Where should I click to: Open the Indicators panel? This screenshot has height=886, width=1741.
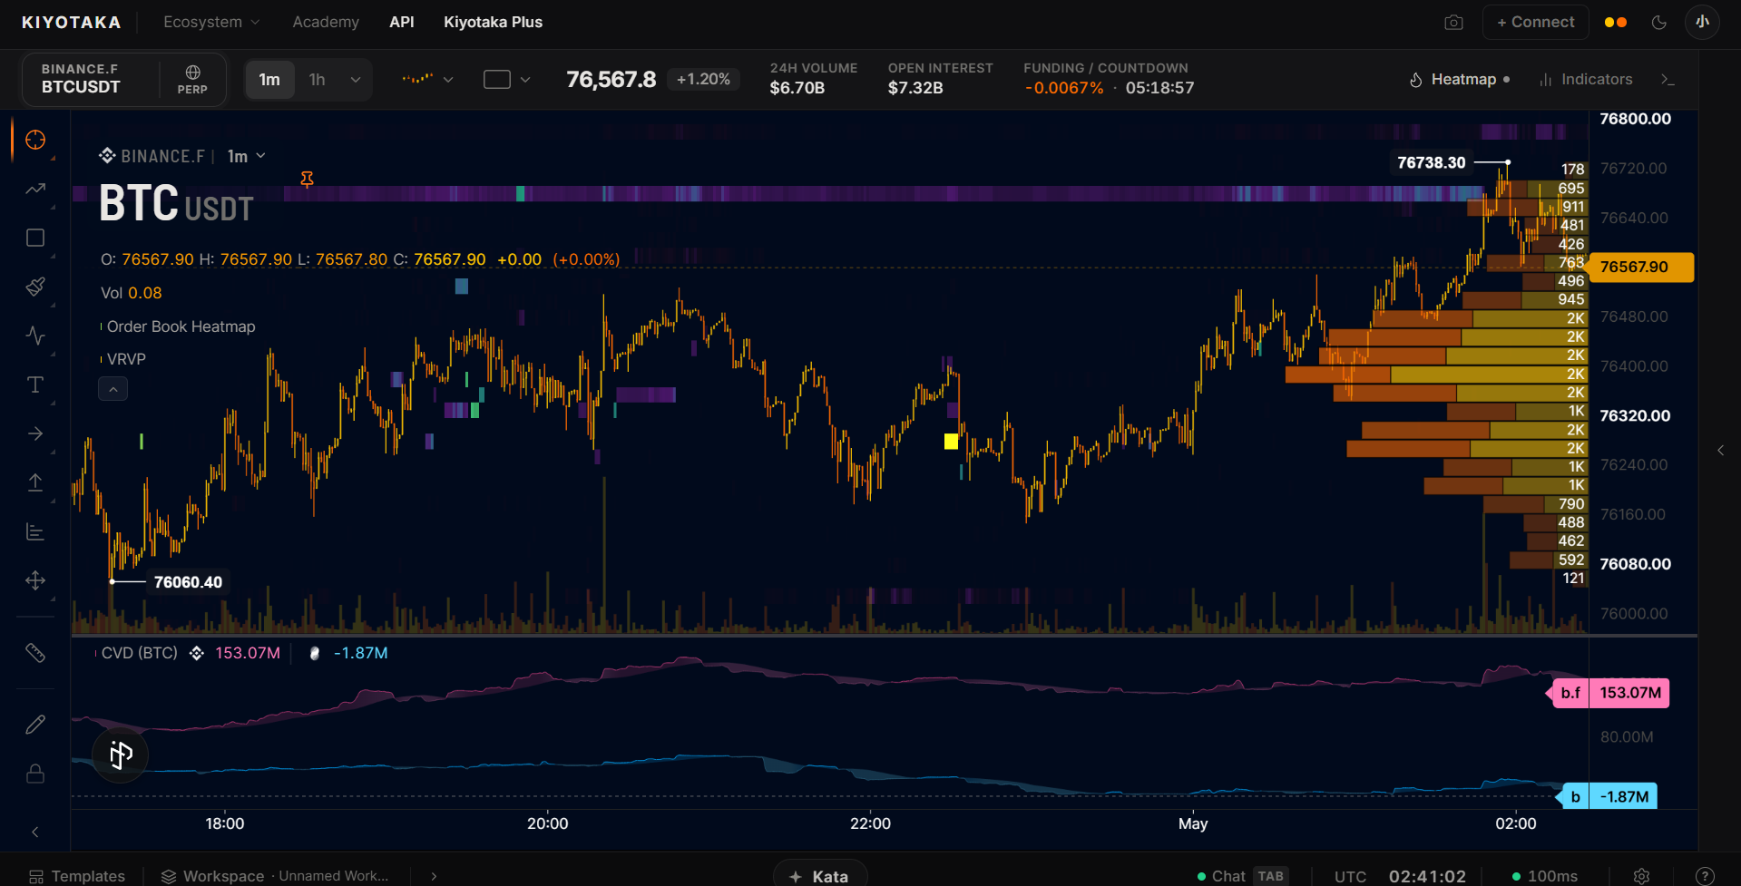(1586, 80)
